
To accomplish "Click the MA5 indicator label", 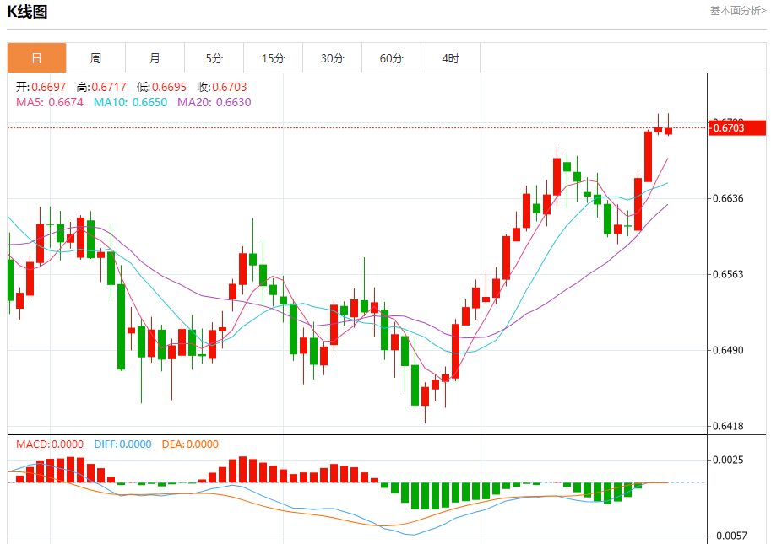I will pos(50,102).
